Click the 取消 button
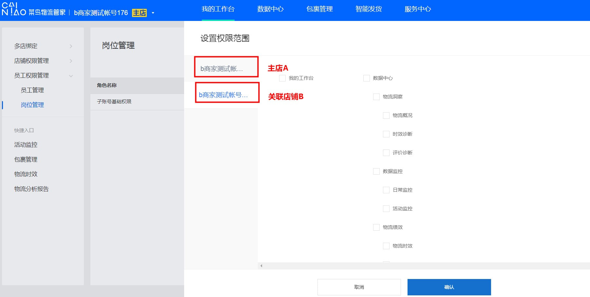This screenshot has width=590, height=297. (359, 287)
